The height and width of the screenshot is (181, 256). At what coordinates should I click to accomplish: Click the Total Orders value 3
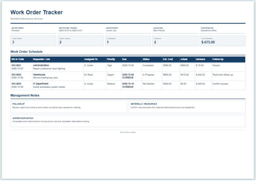pyautogui.click(x=13, y=42)
